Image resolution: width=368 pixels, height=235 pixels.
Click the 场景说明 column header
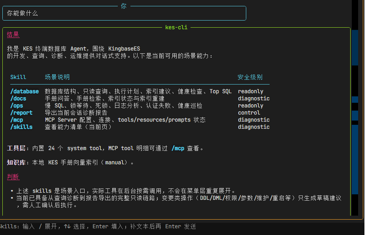(57, 77)
